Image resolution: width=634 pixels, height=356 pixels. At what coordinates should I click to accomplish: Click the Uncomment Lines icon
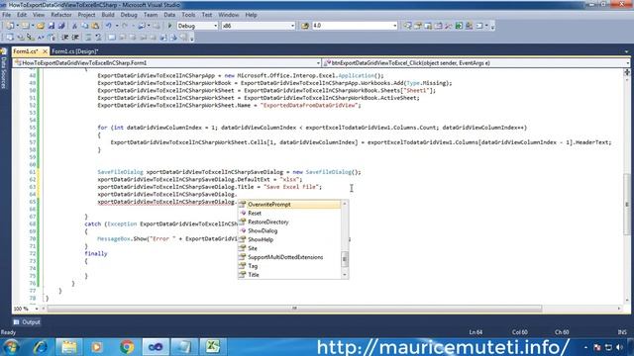[98, 38]
